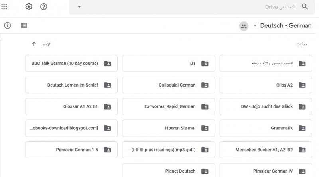The image size is (319, 177).
Task: Click folder icon of Planet Deutsch
Action: pos(205,171)
